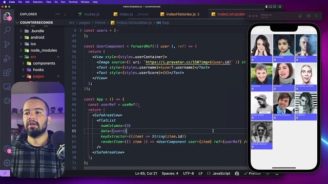Open the File menu
The width and height of the screenshot is (328, 184).
tap(20, 2)
